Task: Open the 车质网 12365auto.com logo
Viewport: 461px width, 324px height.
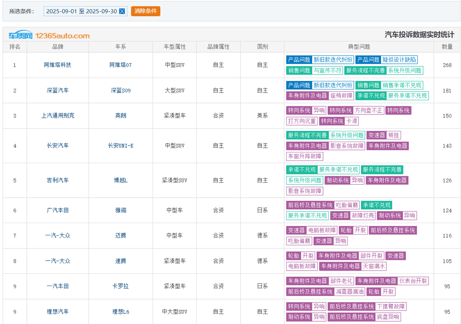Action: pyautogui.click(x=49, y=36)
